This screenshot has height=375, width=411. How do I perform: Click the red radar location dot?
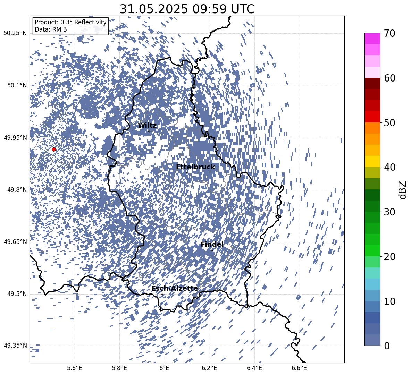point(54,149)
